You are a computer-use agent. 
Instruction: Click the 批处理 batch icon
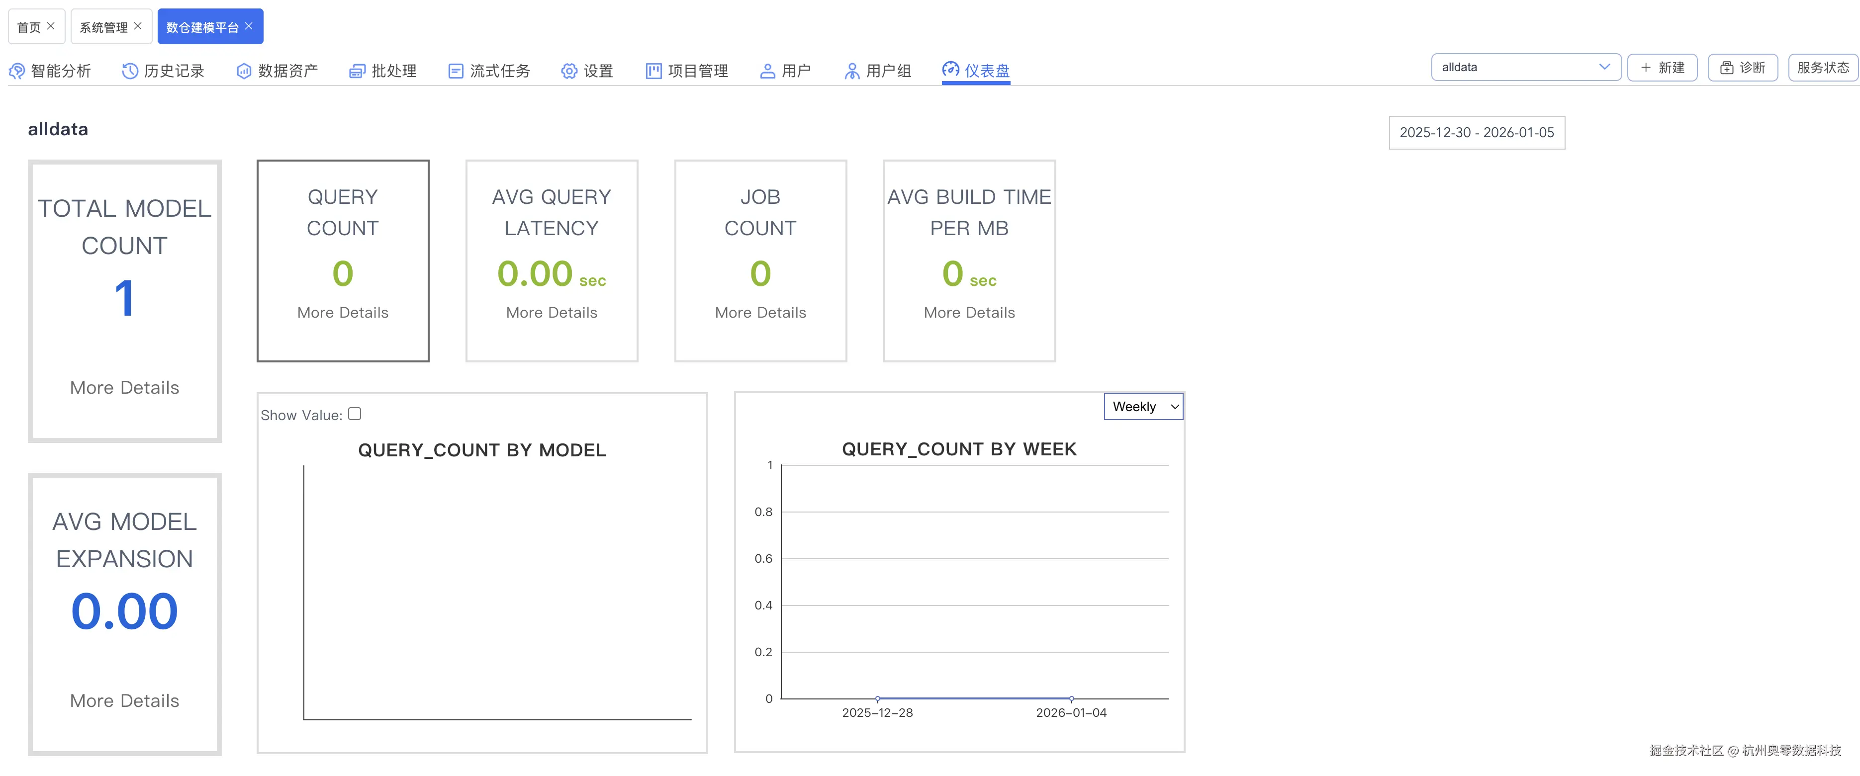pyautogui.click(x=357, y=71)
